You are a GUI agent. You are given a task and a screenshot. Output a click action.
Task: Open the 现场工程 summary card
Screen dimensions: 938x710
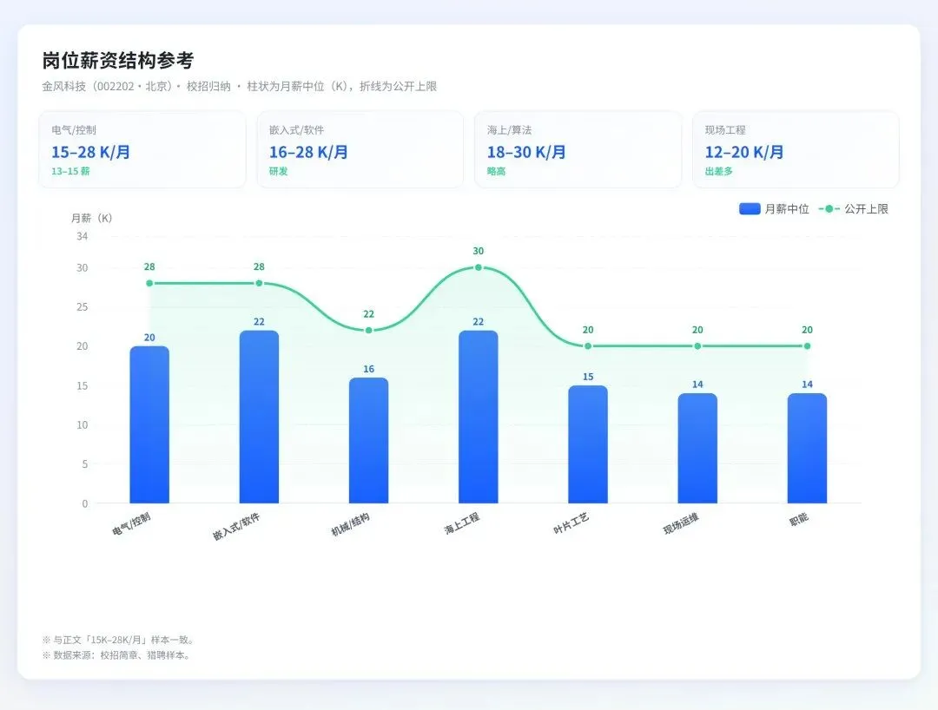[x=796, y=149]
